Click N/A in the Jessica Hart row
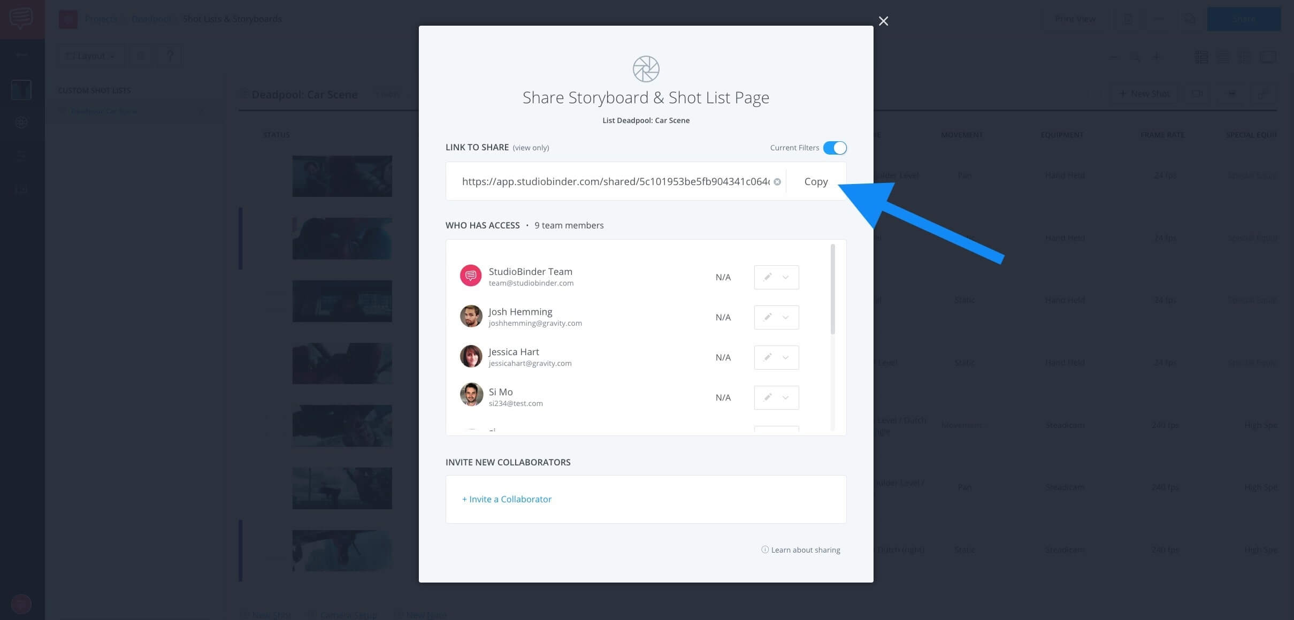 [x=723, y=357]
